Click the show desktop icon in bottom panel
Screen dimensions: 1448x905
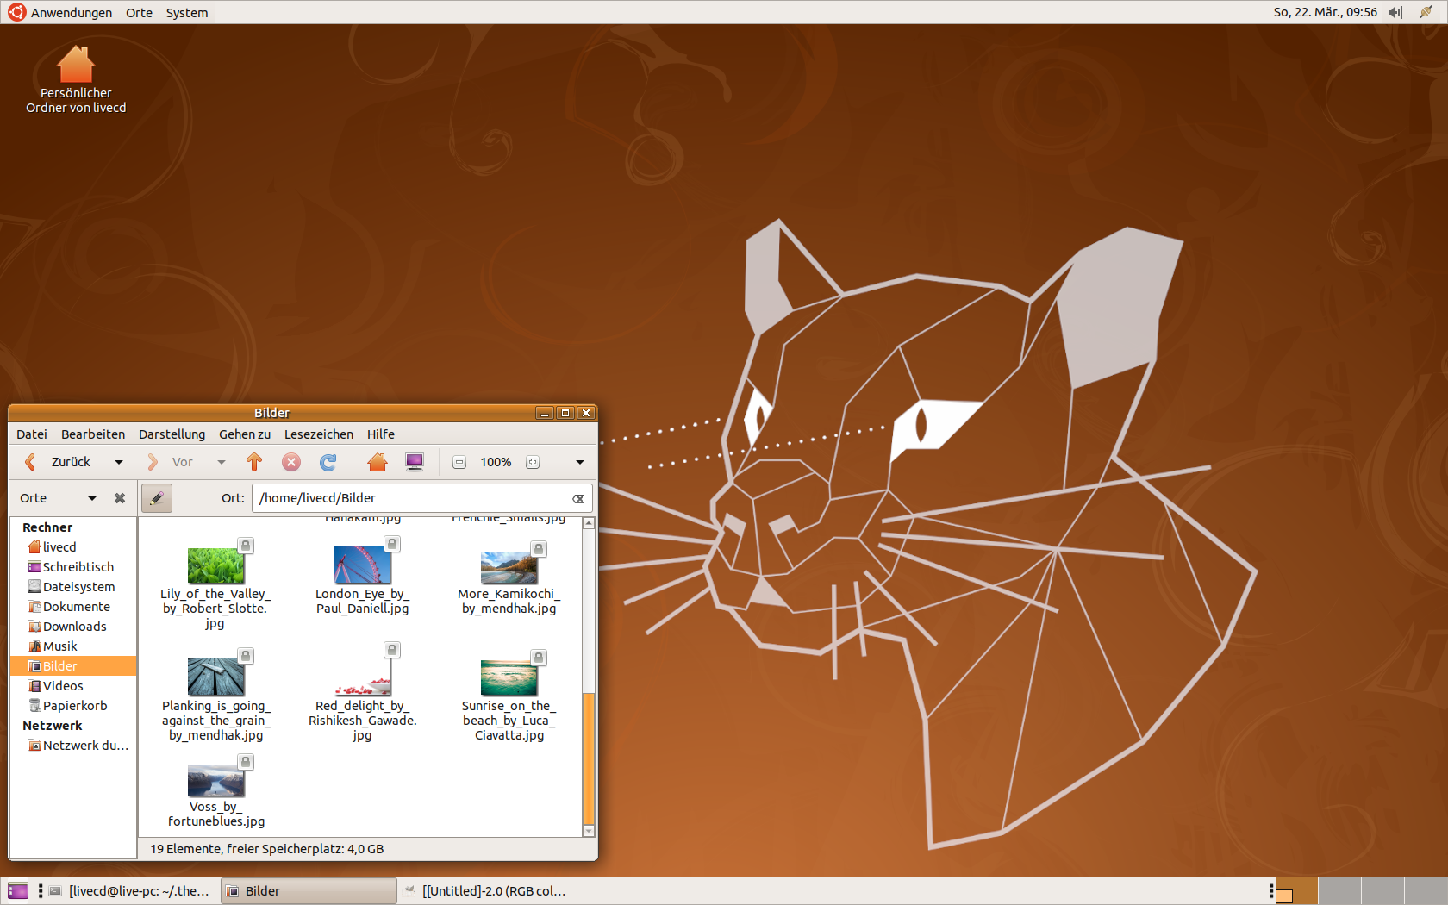click(18, 891)
